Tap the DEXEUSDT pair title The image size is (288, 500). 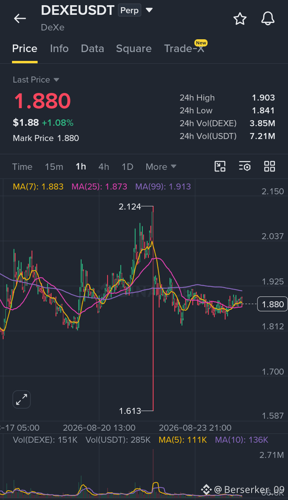pos(78,10)
